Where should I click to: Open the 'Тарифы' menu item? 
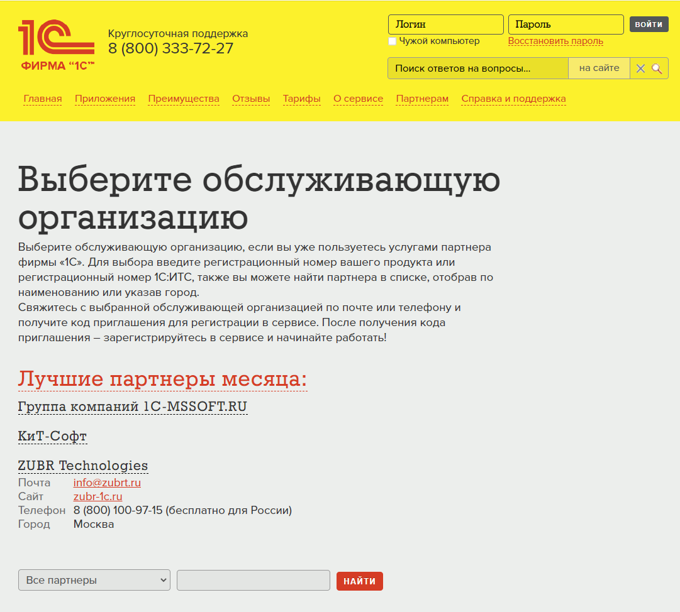point(302,99)
